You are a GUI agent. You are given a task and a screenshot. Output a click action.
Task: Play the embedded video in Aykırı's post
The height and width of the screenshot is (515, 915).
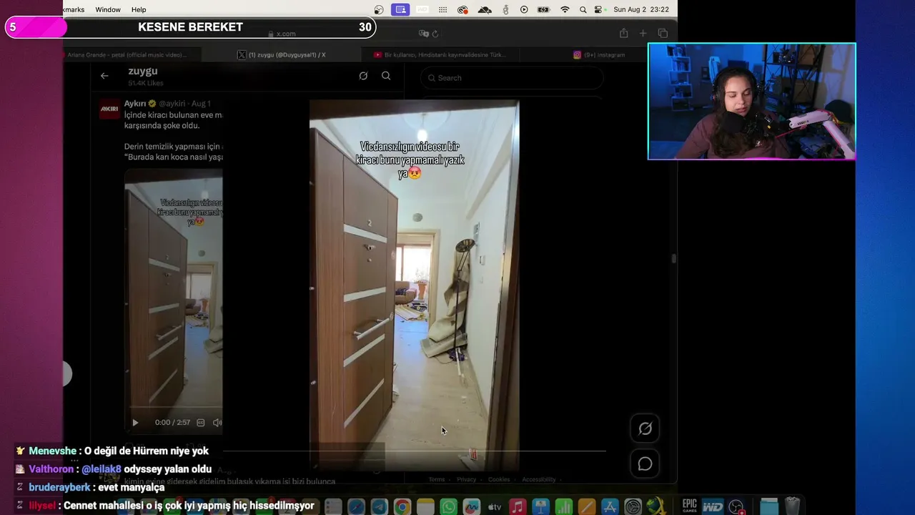coord(135,423)
